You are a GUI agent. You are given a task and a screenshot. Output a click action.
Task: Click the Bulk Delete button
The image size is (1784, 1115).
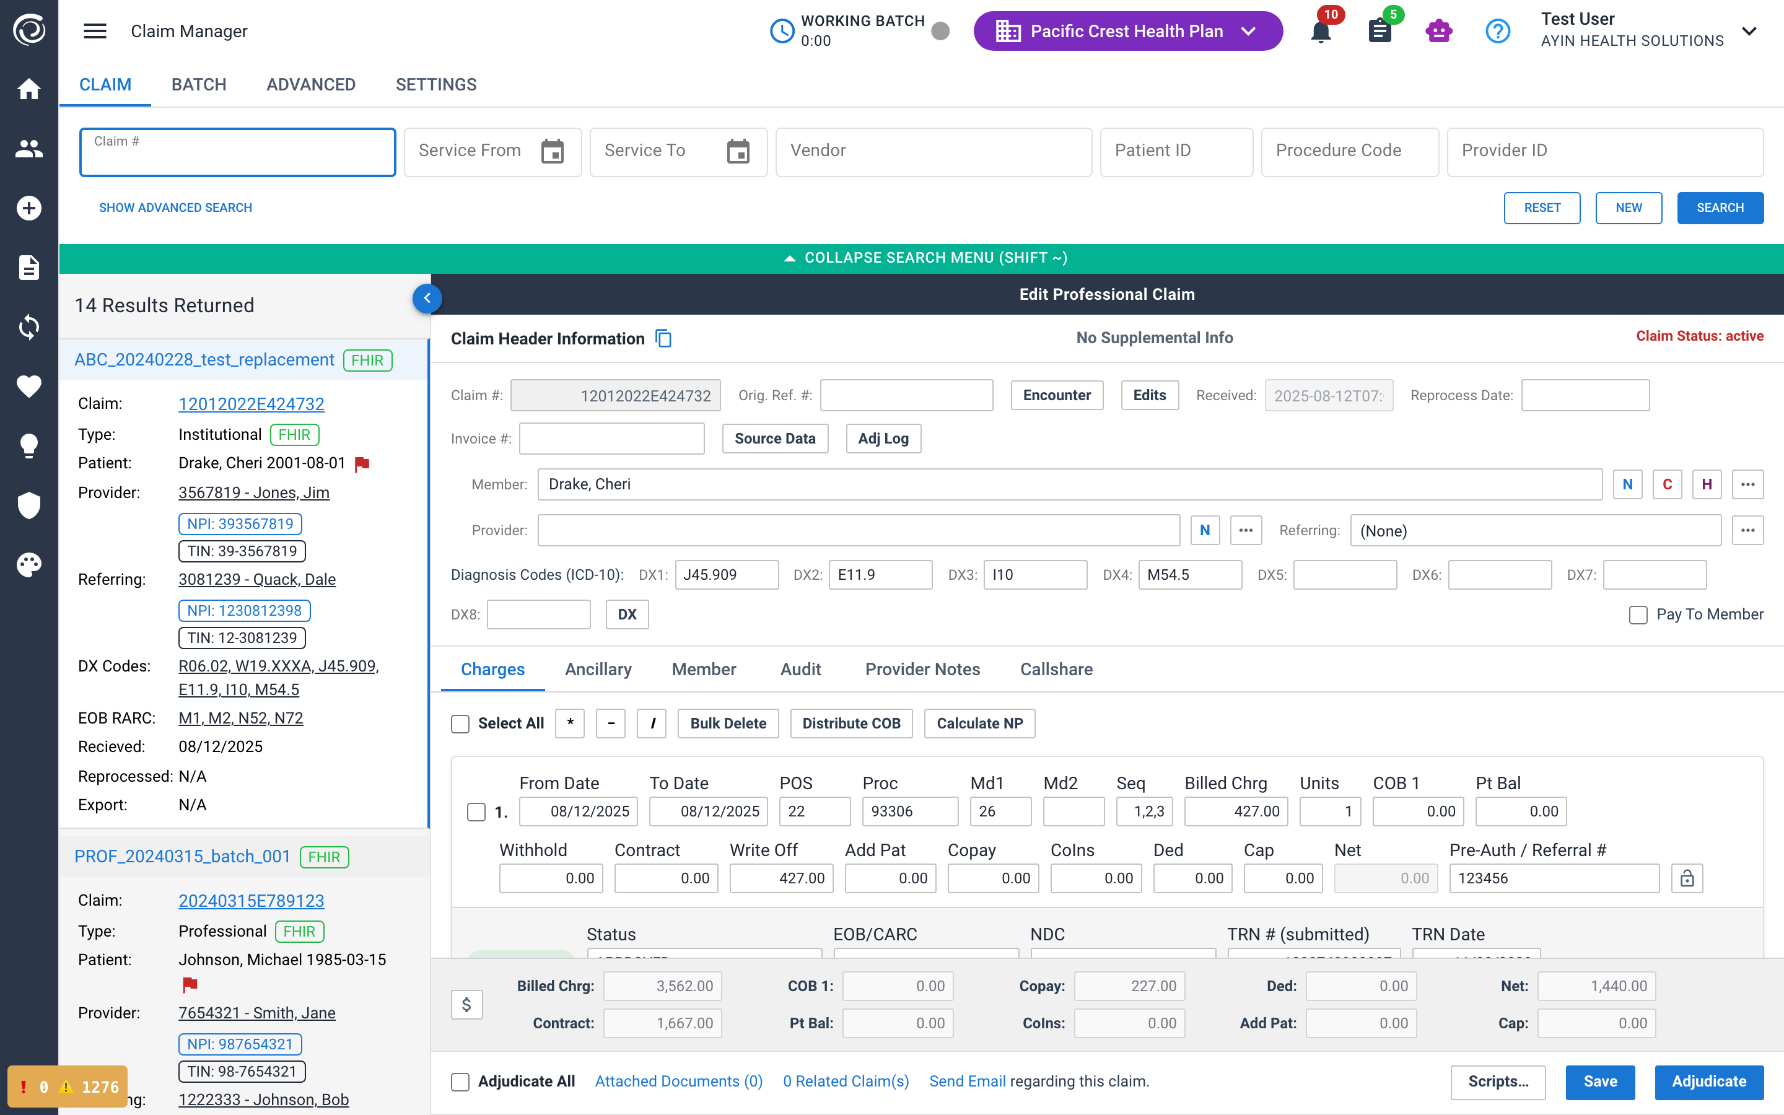(x=728, y=724)
